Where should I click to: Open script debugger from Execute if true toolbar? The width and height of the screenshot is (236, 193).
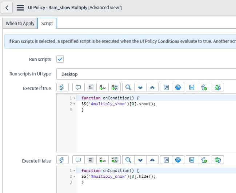(218, 87)
